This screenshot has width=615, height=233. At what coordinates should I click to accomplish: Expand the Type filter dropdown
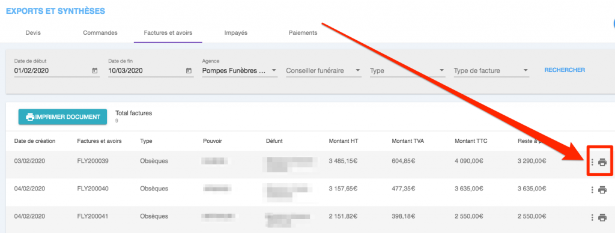click(408, 71)
